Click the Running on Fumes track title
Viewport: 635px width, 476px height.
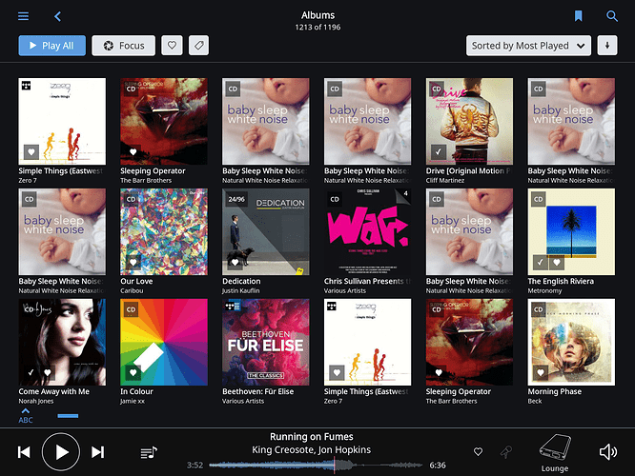point(312,437)
